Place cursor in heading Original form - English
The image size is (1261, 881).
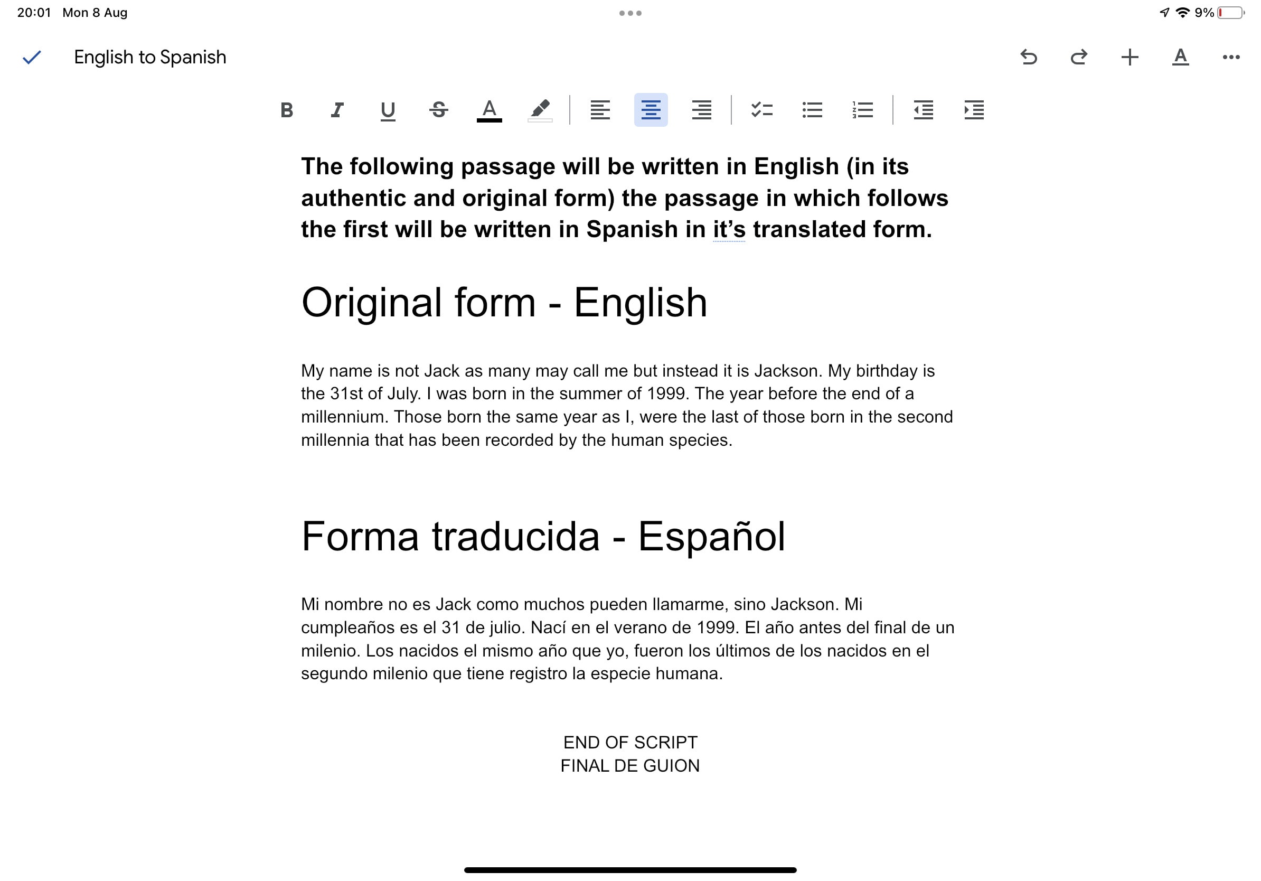click(x=504, y=303)
